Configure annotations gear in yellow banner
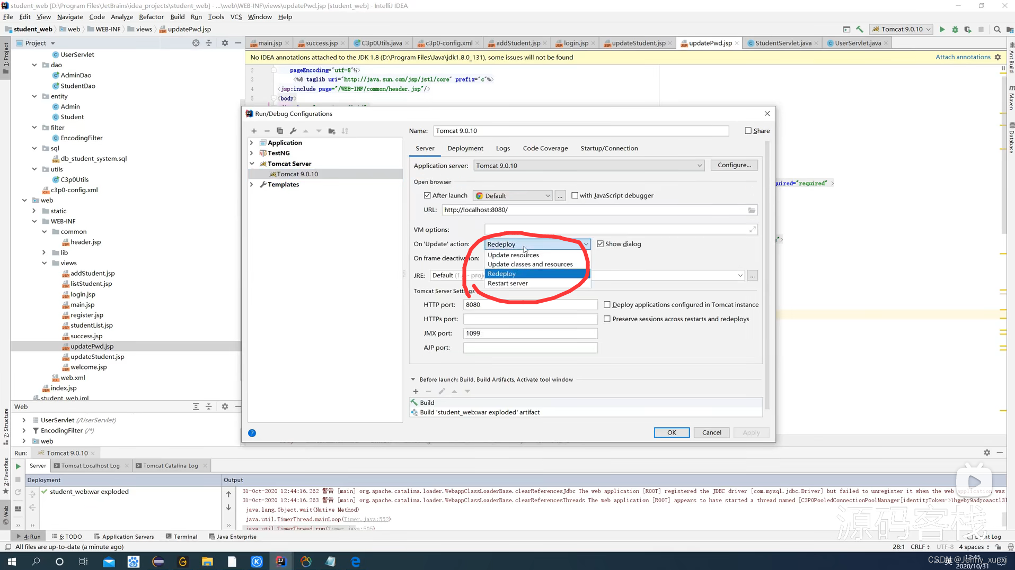This screenshot has width=1015, height=570. point(998,57)
